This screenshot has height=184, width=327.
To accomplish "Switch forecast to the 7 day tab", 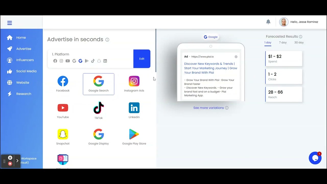I will click(283, 43).
